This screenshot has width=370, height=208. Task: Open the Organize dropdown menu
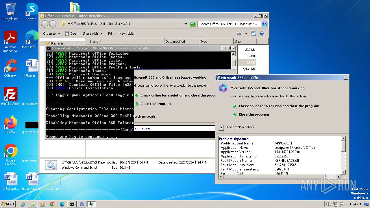pos(51,34)
